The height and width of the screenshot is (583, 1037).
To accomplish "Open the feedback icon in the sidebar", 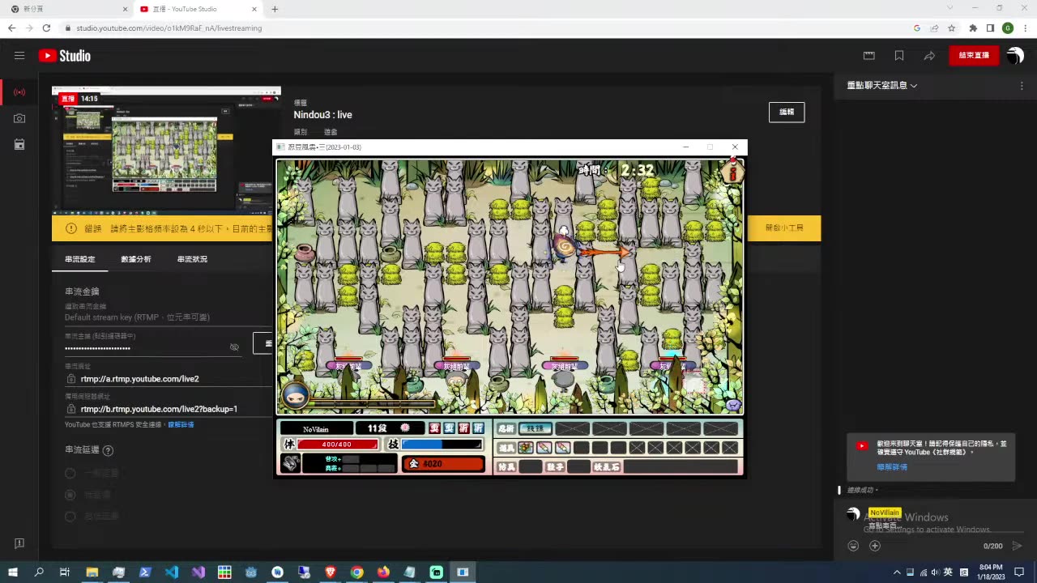I will tap(19, 543).
